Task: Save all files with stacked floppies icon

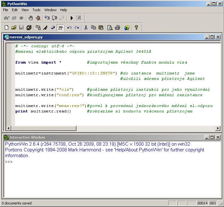Action: pos(29,27)
